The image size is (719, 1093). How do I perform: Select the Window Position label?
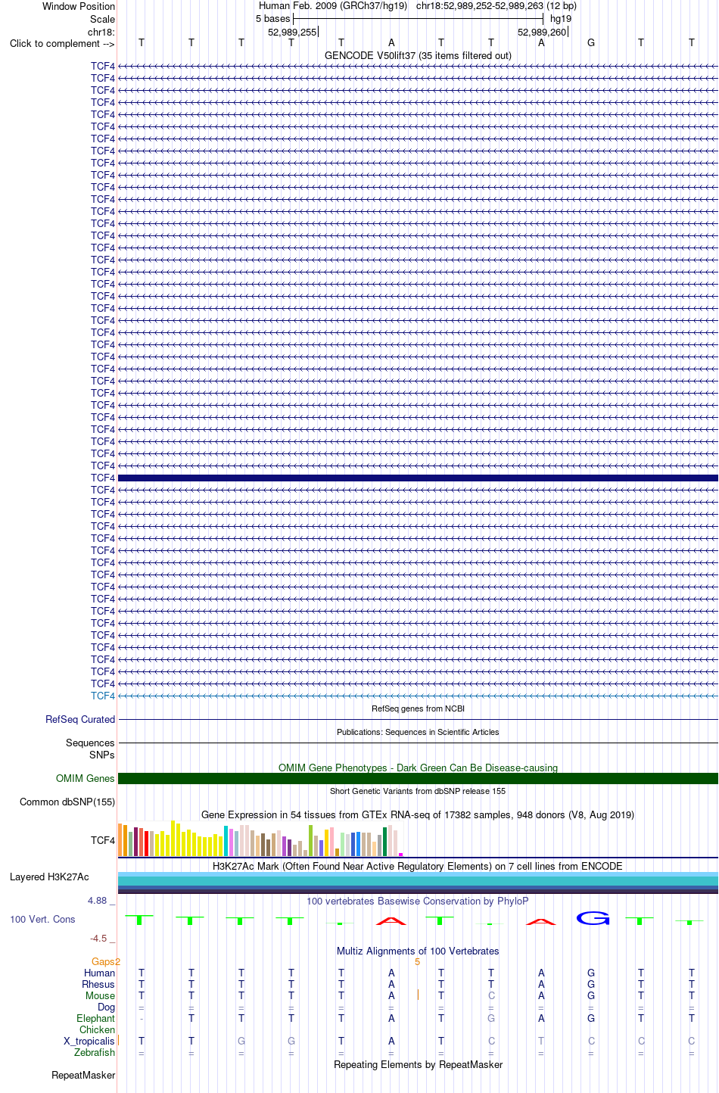point(79,6)
